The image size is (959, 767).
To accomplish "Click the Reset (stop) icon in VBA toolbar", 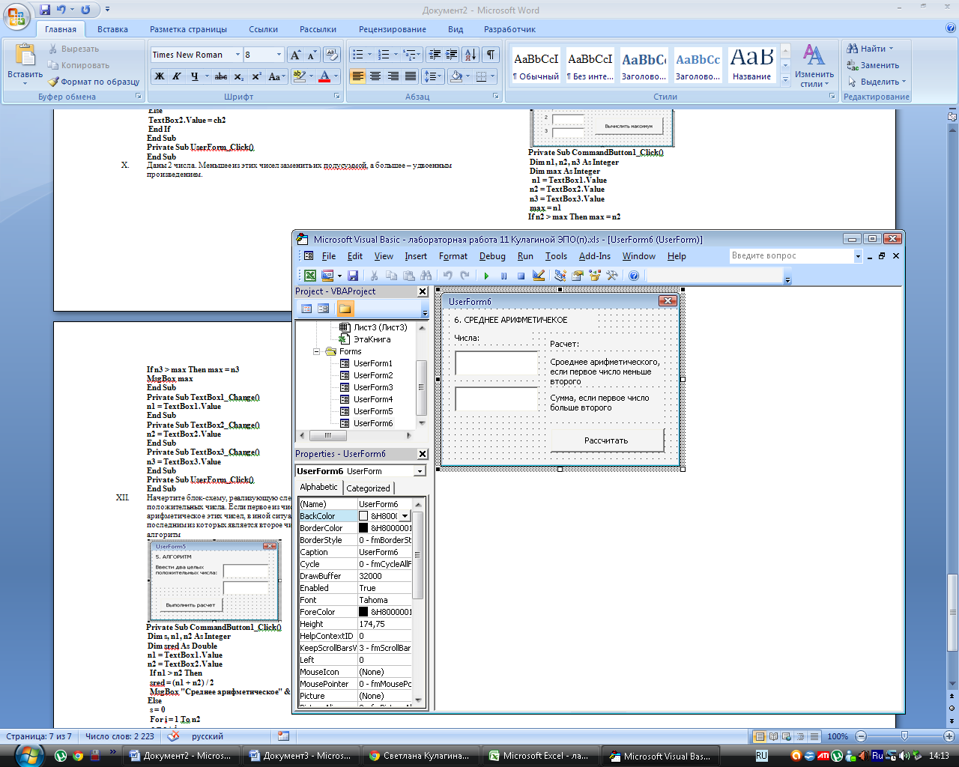I will coord(521,276).
